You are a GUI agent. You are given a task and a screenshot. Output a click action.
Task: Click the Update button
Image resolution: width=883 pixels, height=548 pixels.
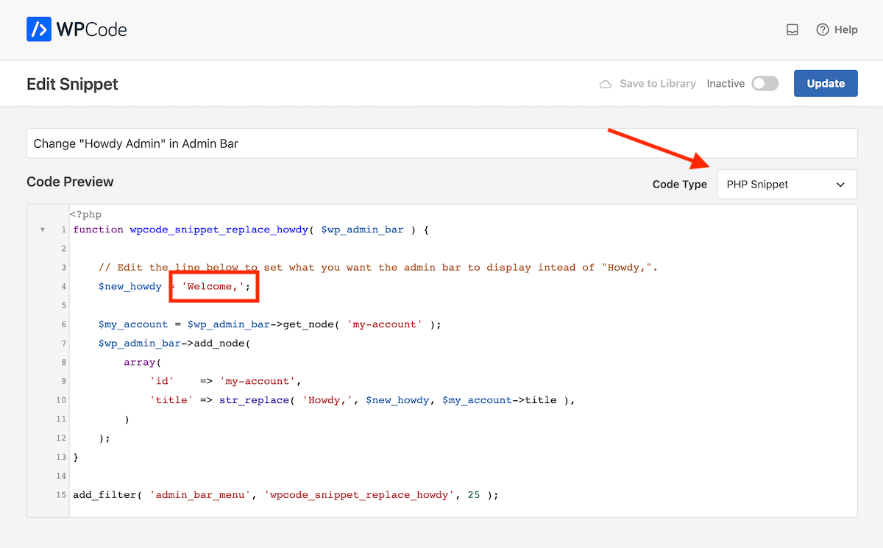click(x=826, y=84)
